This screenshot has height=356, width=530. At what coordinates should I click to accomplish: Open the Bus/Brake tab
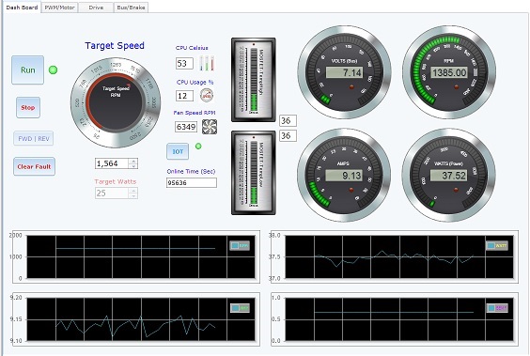coord(131,8)
